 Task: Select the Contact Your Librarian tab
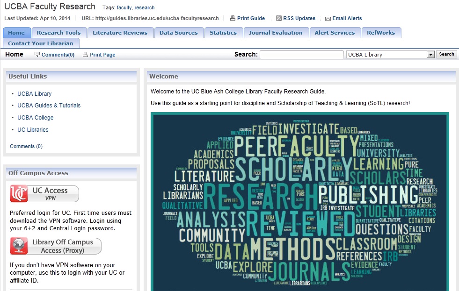coord(41,43)
